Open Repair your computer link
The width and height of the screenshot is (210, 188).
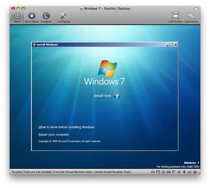pos(54,135)
